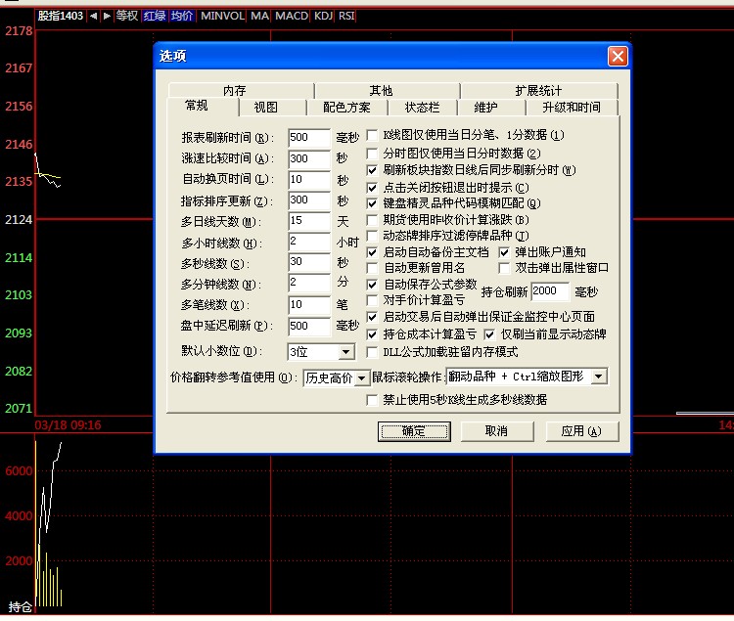
Task: Enable 自动更新曾用名 checkbox
Action: pyautogui.click(x=373, y=268)
